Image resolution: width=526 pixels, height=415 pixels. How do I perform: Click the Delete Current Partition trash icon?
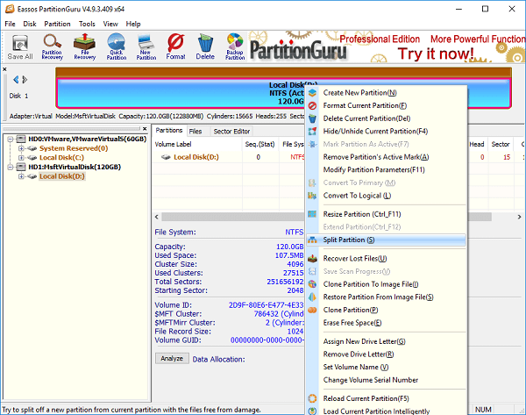312,118
